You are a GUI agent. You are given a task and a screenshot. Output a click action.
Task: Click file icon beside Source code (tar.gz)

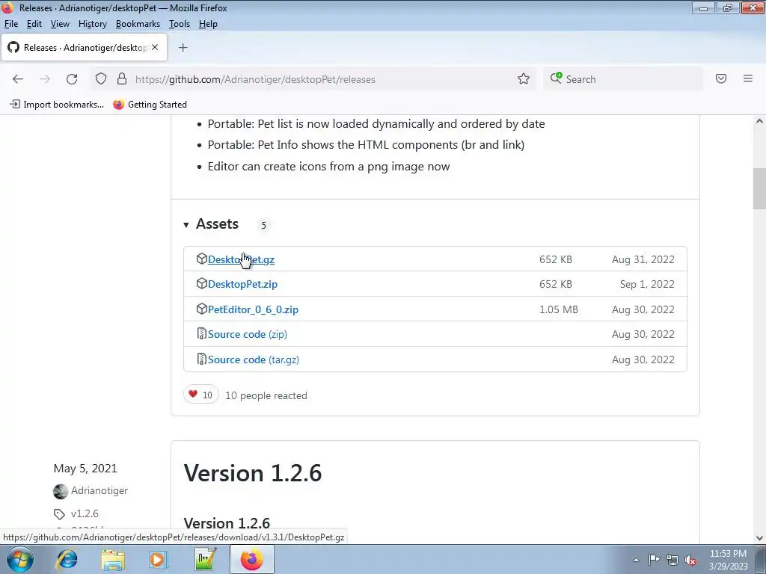[201, 359]
